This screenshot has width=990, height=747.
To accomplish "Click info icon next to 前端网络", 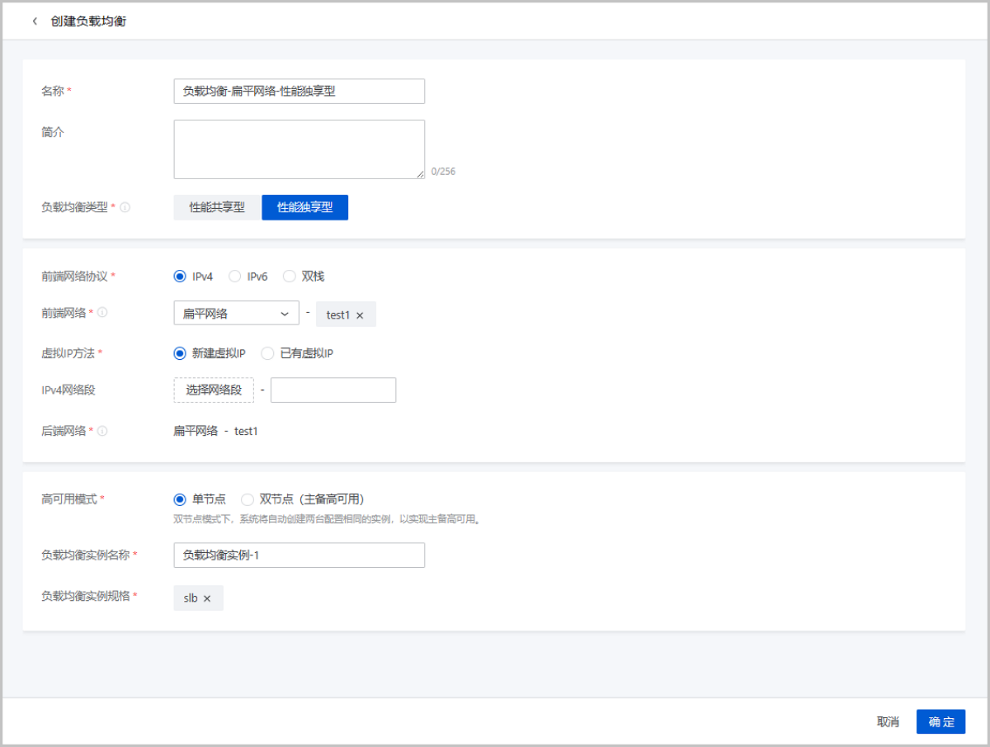I will click(x=103, y=313).
